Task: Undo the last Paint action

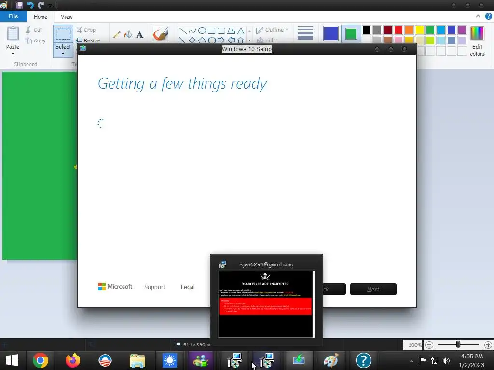Action: (30, 5)
